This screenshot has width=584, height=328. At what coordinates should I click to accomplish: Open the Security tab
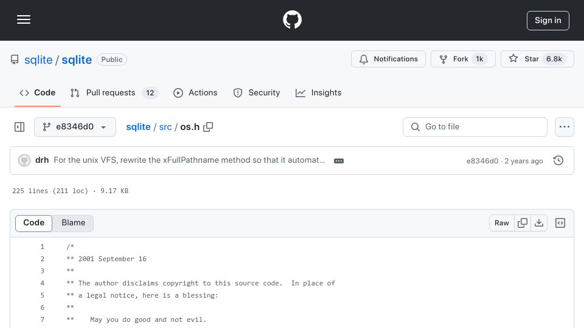[256, 92]
